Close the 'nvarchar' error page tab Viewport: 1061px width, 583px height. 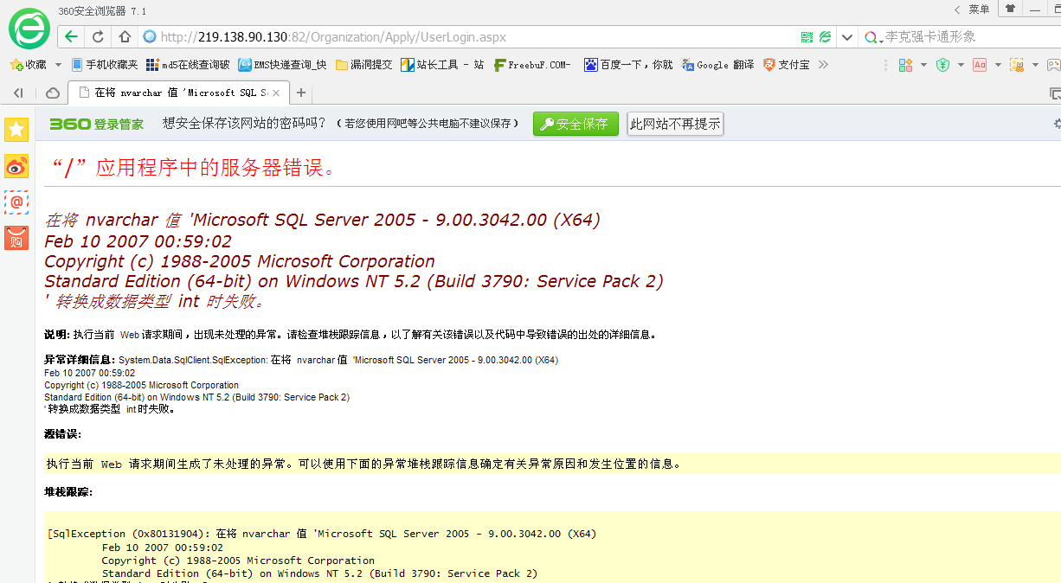tap(276, 93)
